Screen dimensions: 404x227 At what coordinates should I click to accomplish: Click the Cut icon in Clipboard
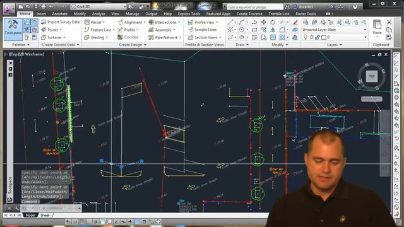[x=389, y=23]
